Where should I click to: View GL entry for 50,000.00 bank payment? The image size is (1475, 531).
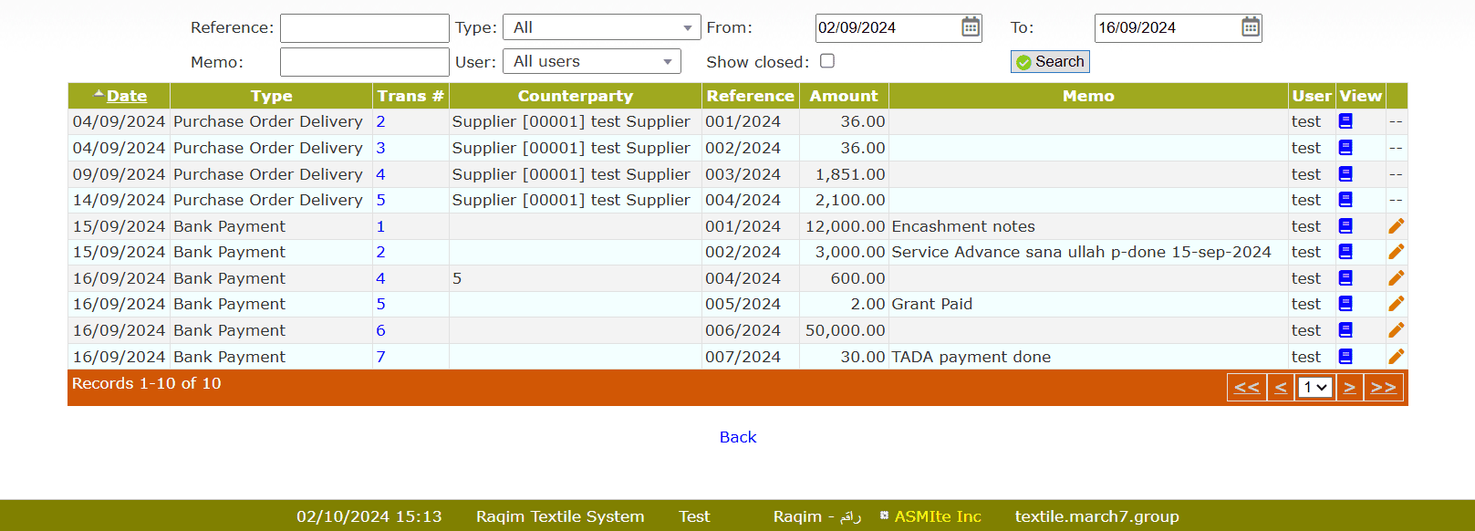pos(1345,330)
